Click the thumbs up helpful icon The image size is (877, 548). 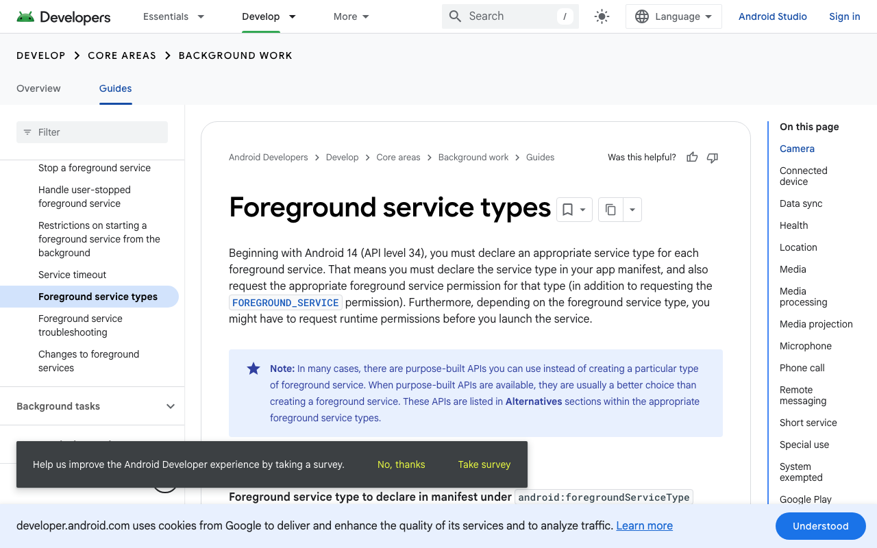[692, 158]
